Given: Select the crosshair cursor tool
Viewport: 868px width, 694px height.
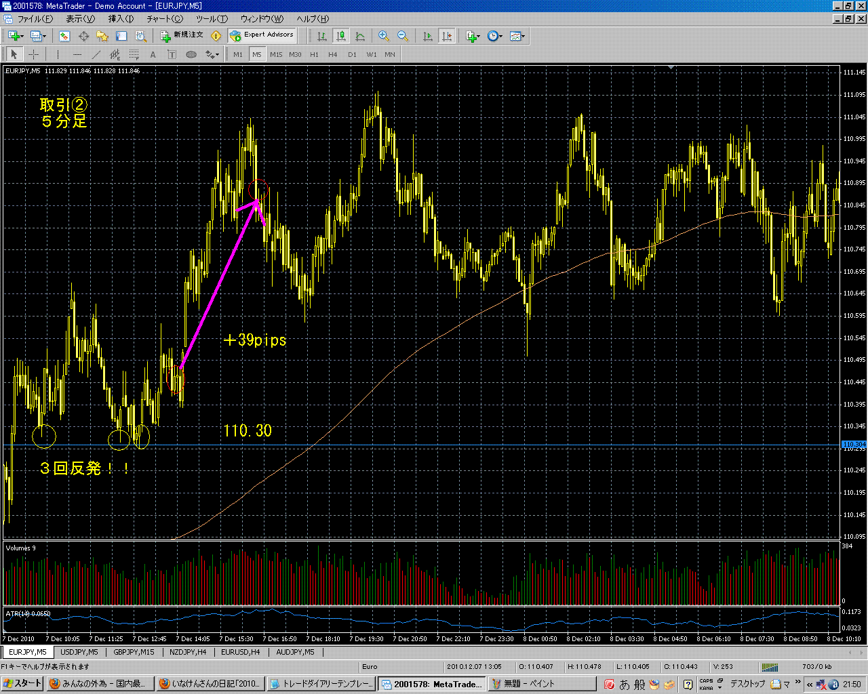Looking at the screenshot, I should pos(33,54).
